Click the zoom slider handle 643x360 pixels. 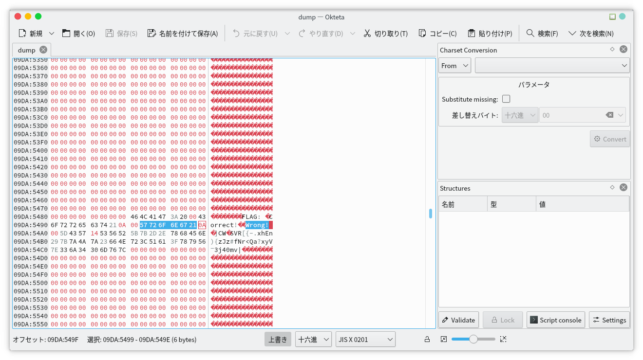pos(473,339)
